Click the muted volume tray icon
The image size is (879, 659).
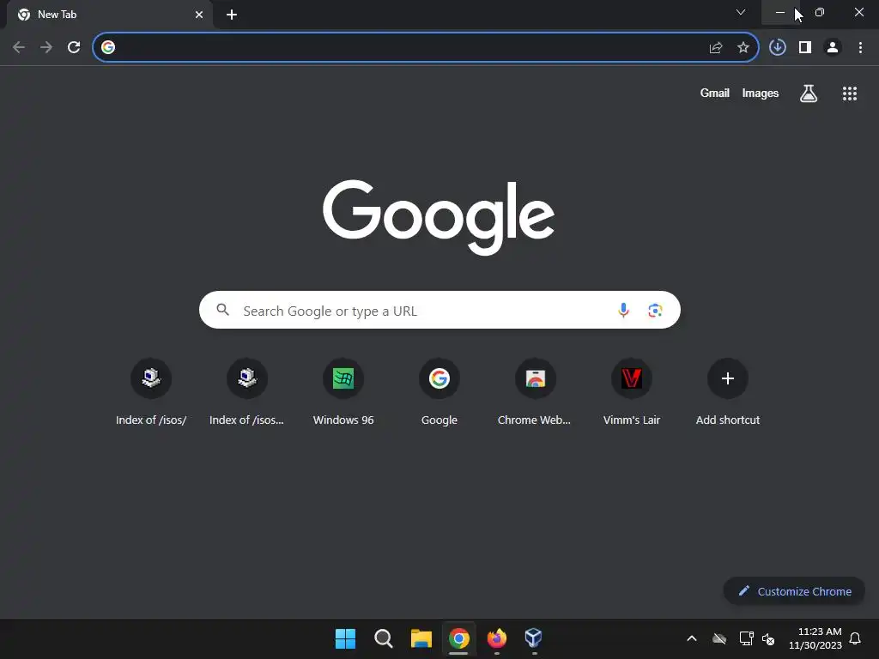768,638
